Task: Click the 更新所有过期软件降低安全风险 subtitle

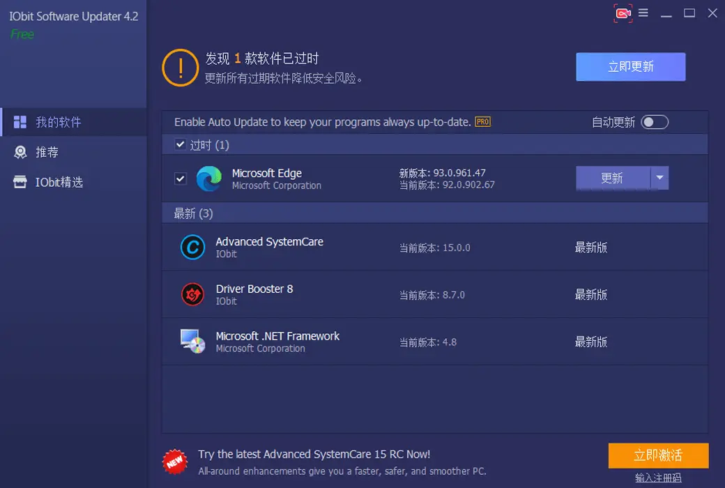Action: (x=284, y=78)
